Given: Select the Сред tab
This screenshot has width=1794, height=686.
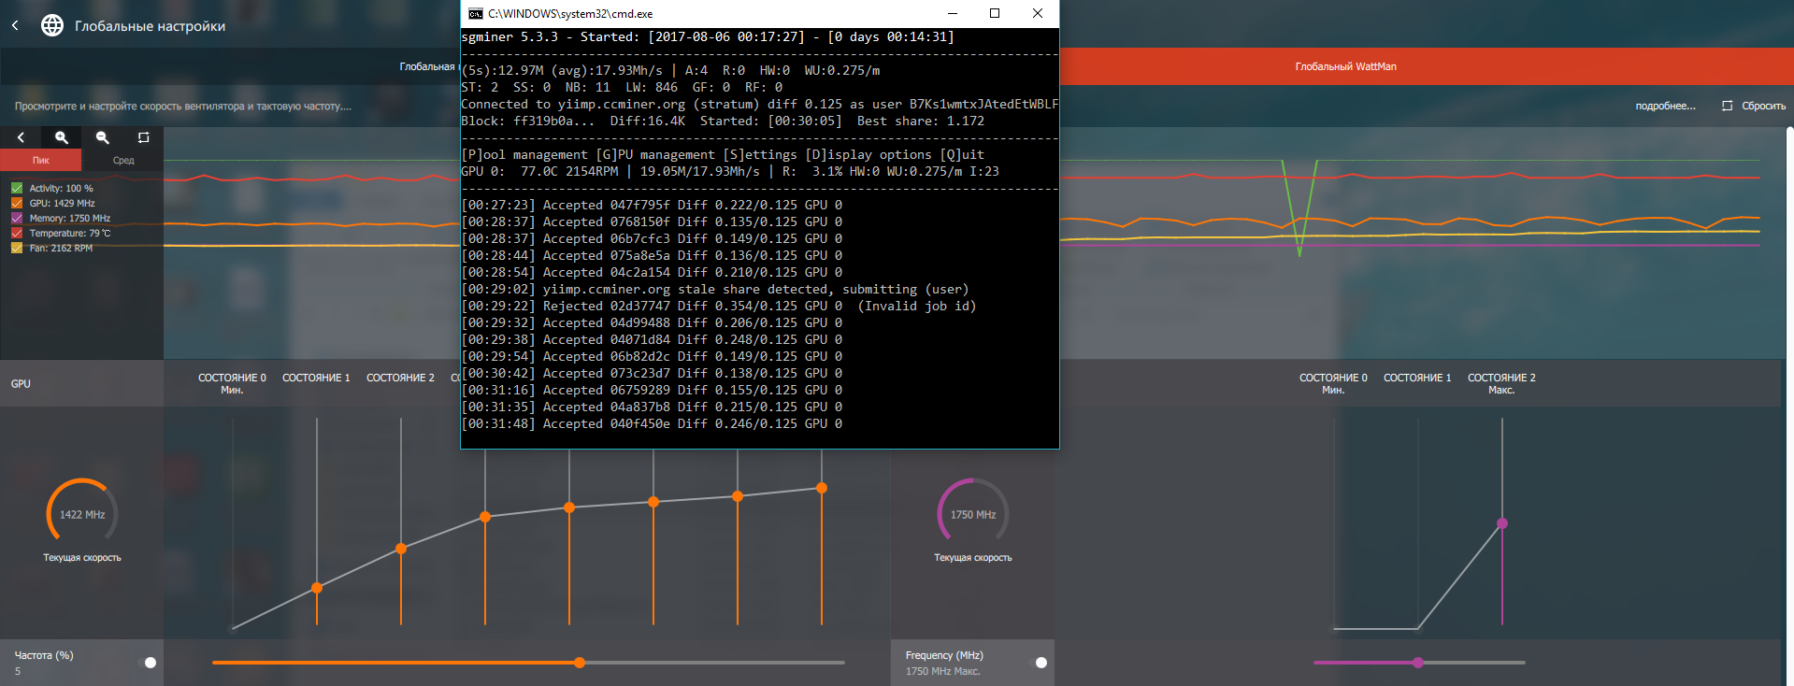Looking at the screenshot, I should 123,160.
